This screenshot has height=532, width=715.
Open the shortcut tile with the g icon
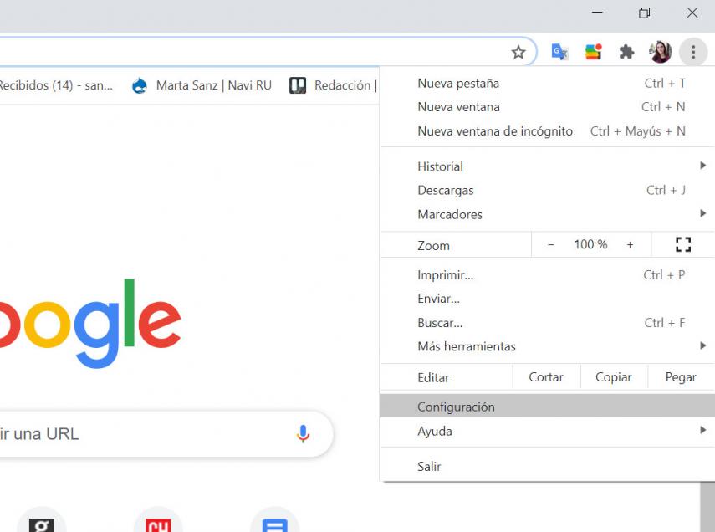(x=42, y=521)
